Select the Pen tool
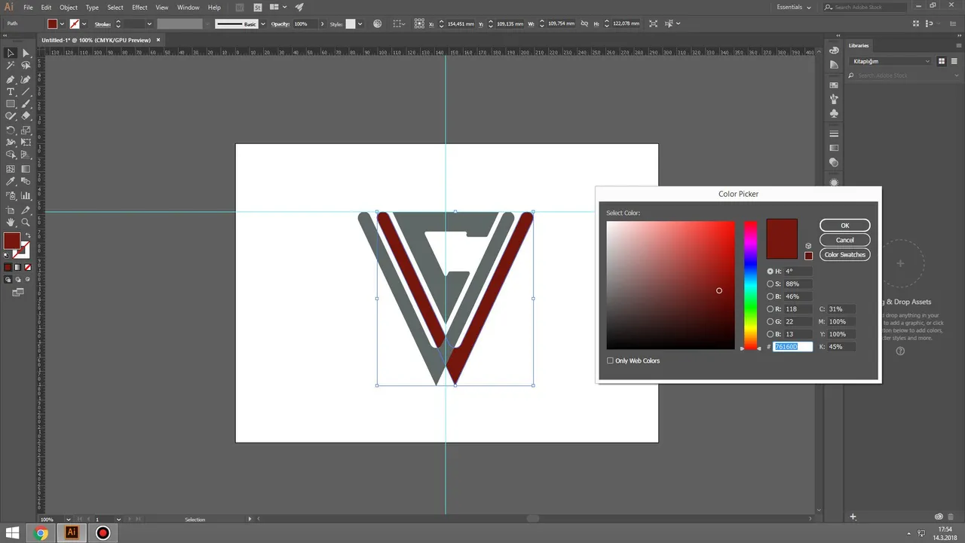The image size is (965, 543). (x=11, y=78)
